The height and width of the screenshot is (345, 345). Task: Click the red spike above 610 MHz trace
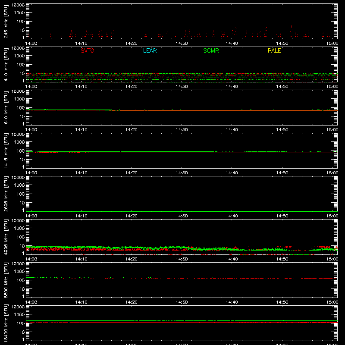pos(98,104)
